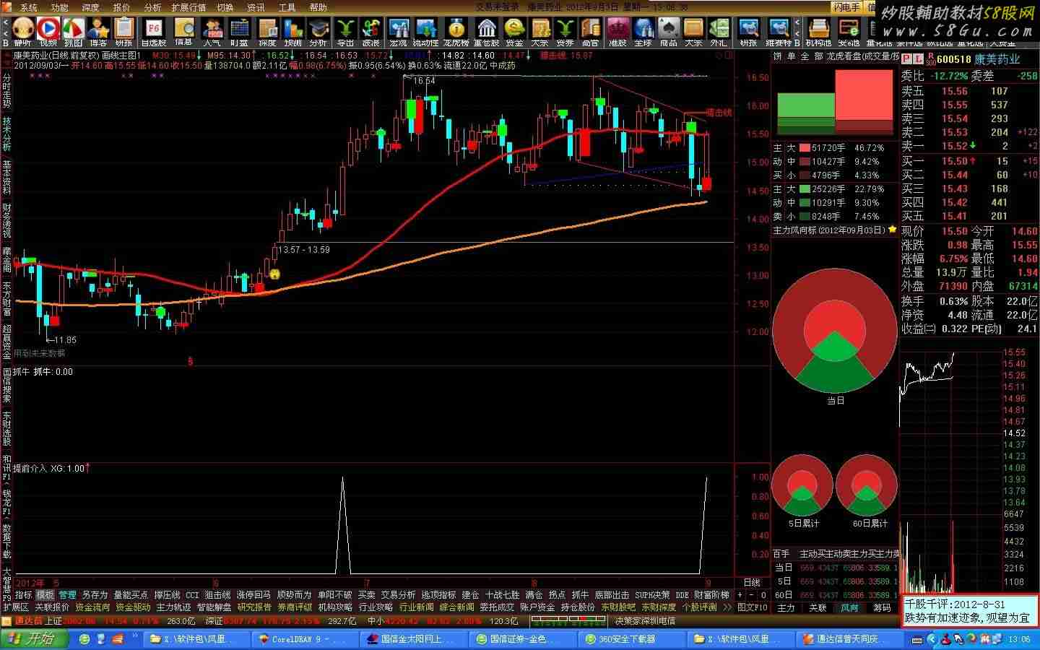1040x650 pixels.
Task: Select the CCI indicator tab
Action: pos(192,595)
